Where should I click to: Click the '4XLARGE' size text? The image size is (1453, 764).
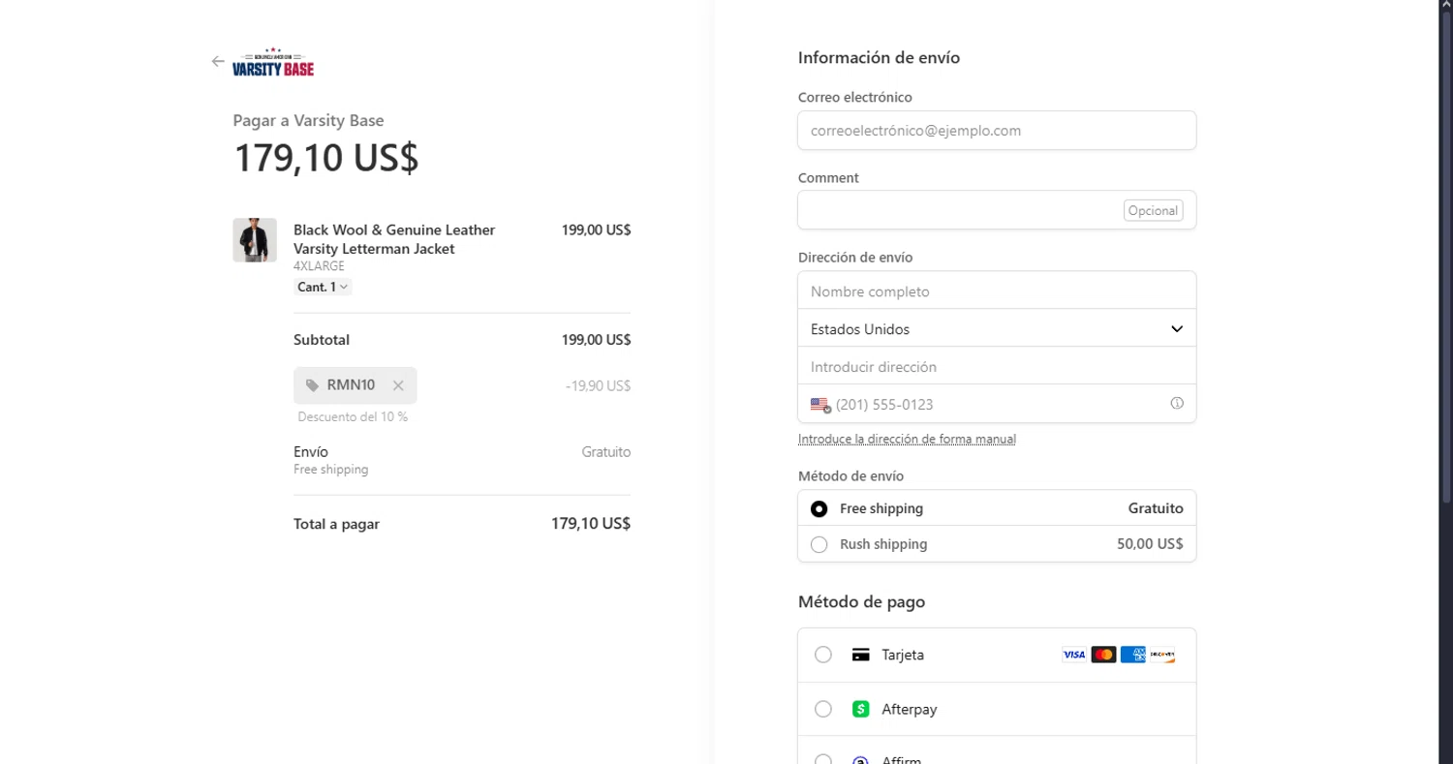pos(319,266)
